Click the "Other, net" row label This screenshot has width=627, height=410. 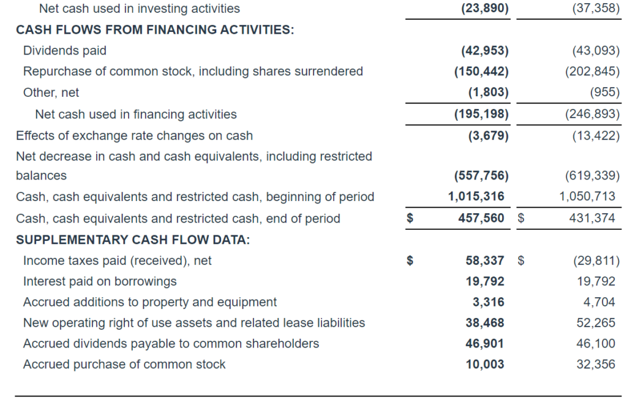pyautogui.click(x=51, y=93)
